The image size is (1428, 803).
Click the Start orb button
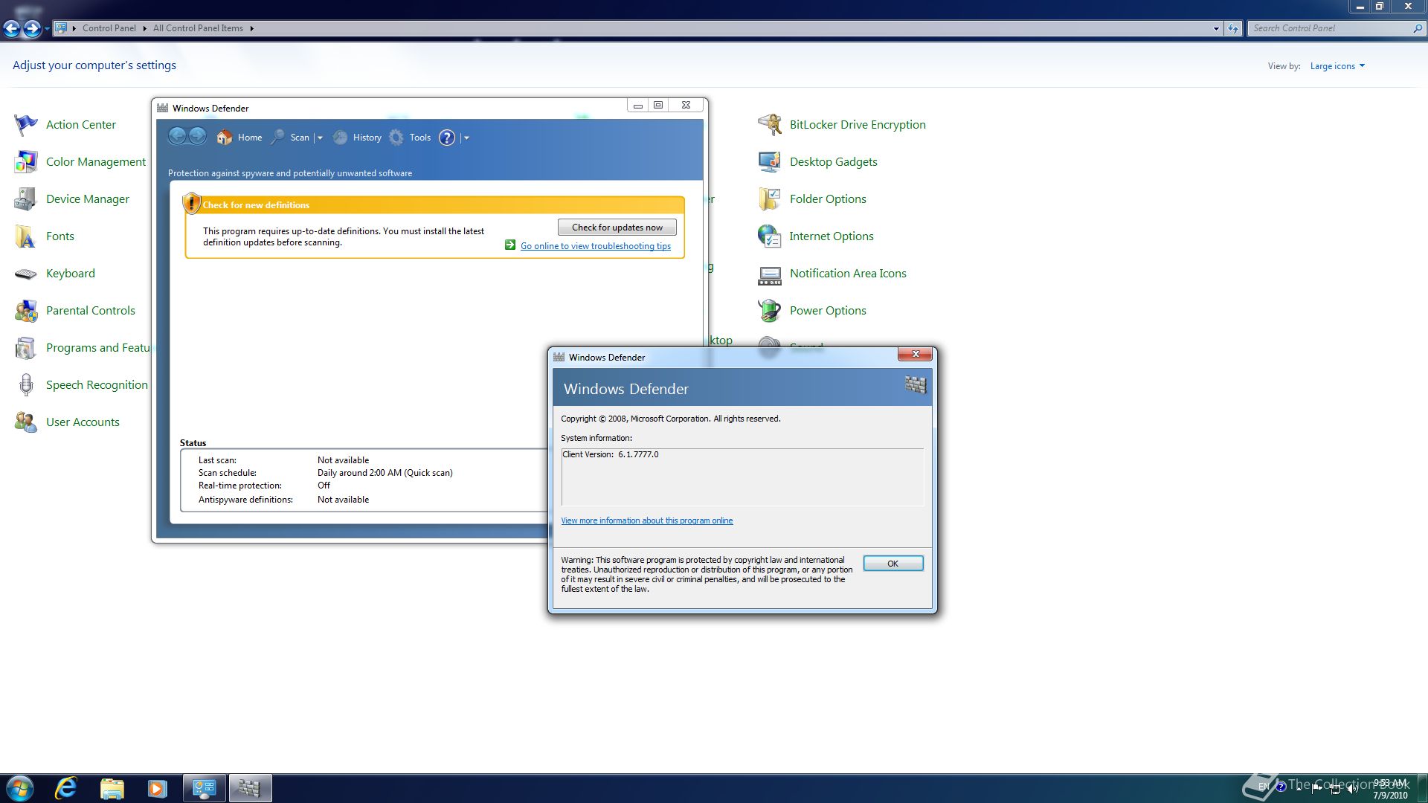[x=20, y=788]
